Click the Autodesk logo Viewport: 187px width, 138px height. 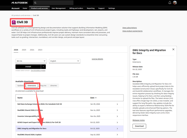[20, 3]
